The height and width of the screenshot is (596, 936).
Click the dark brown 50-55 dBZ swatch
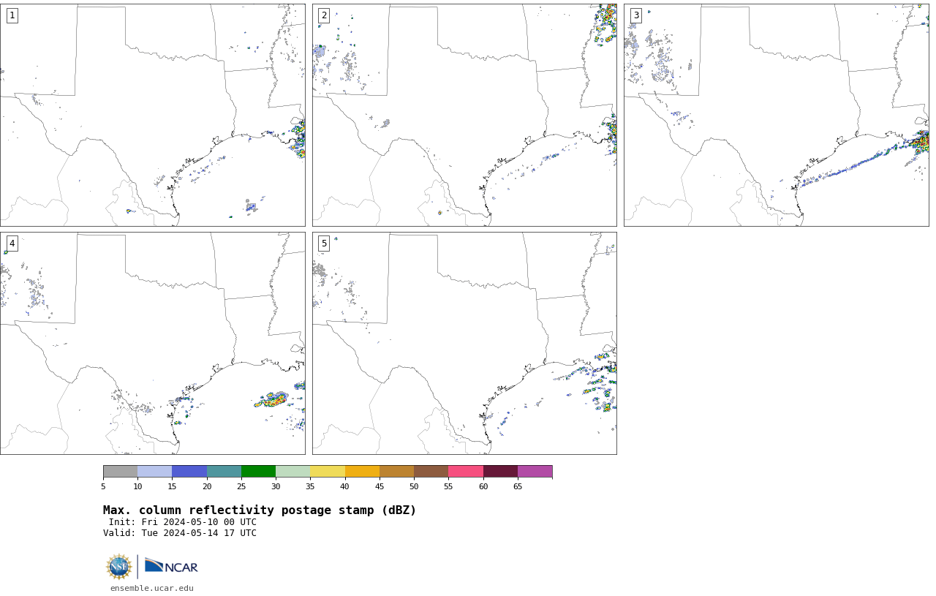pos(431,471)
